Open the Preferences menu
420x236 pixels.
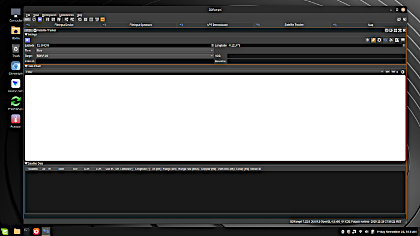67,15
